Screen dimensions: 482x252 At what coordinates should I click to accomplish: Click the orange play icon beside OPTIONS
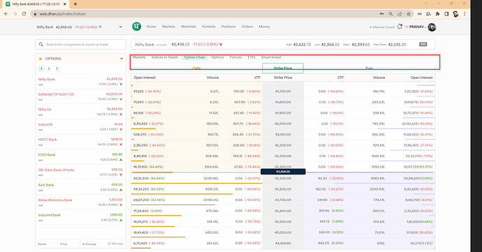point(41,59)
